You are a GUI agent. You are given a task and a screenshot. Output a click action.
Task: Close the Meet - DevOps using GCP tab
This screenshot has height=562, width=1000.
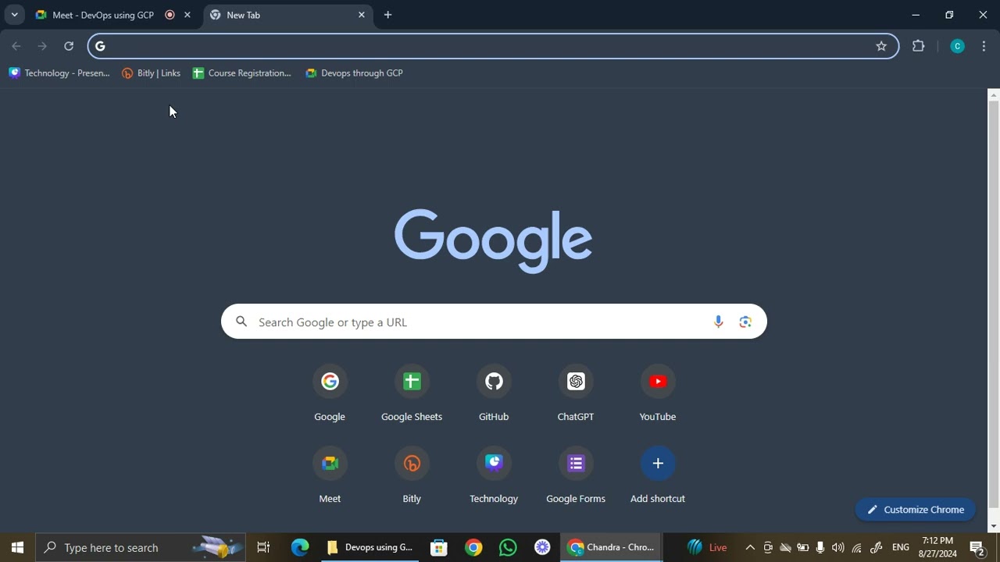187,15
